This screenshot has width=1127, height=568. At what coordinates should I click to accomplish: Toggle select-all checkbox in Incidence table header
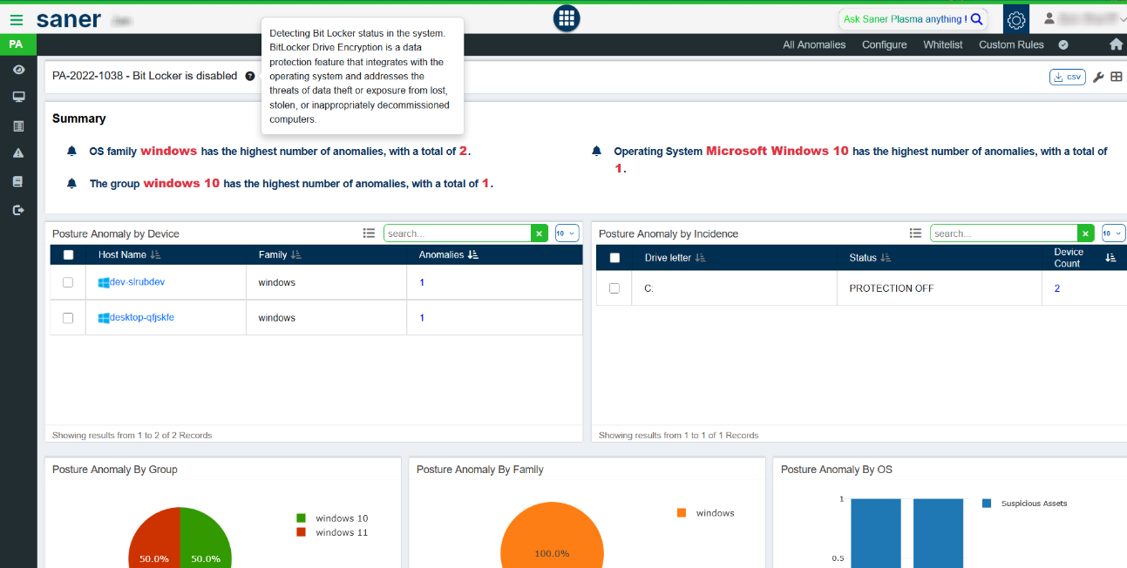(x=614, y=258)
